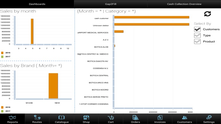
Task: Click the '(Month = * | Category = *)' heading
Action: coord(106,11)
